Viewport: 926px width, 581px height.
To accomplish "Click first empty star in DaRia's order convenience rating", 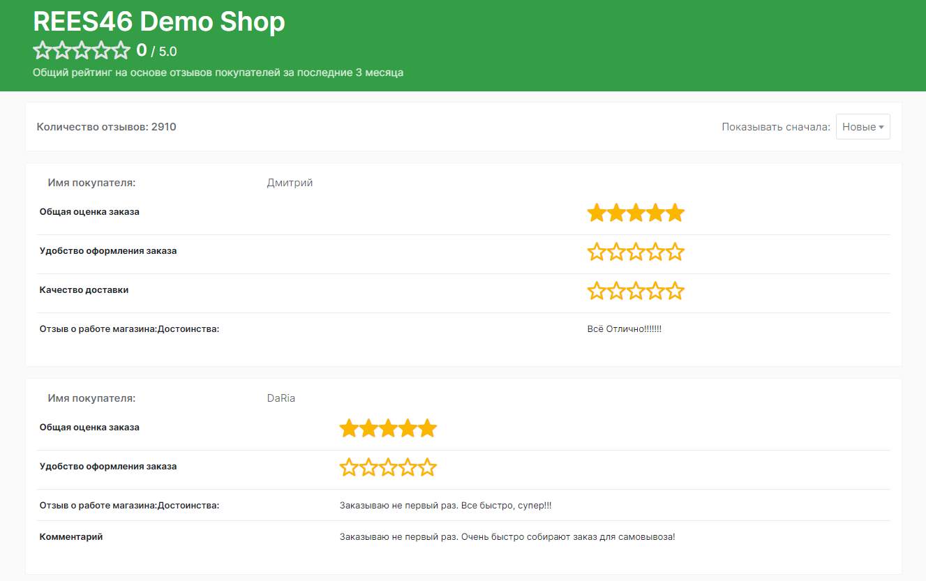I will (349, 468).
